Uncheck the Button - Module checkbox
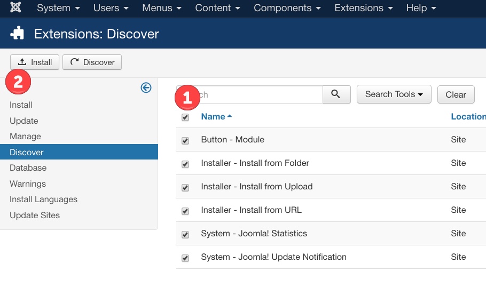Viewport: 486px width, 287px height. [185, 140]
